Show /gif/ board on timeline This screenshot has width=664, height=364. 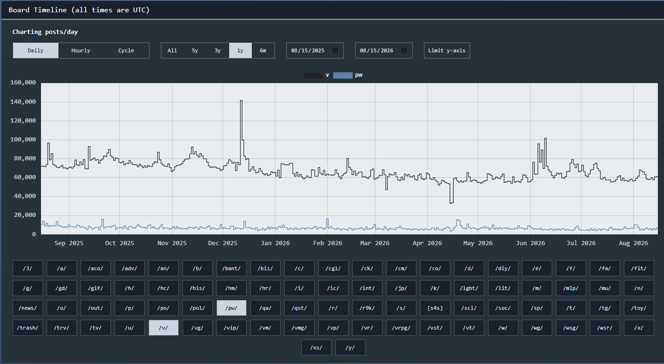[96, 288]
